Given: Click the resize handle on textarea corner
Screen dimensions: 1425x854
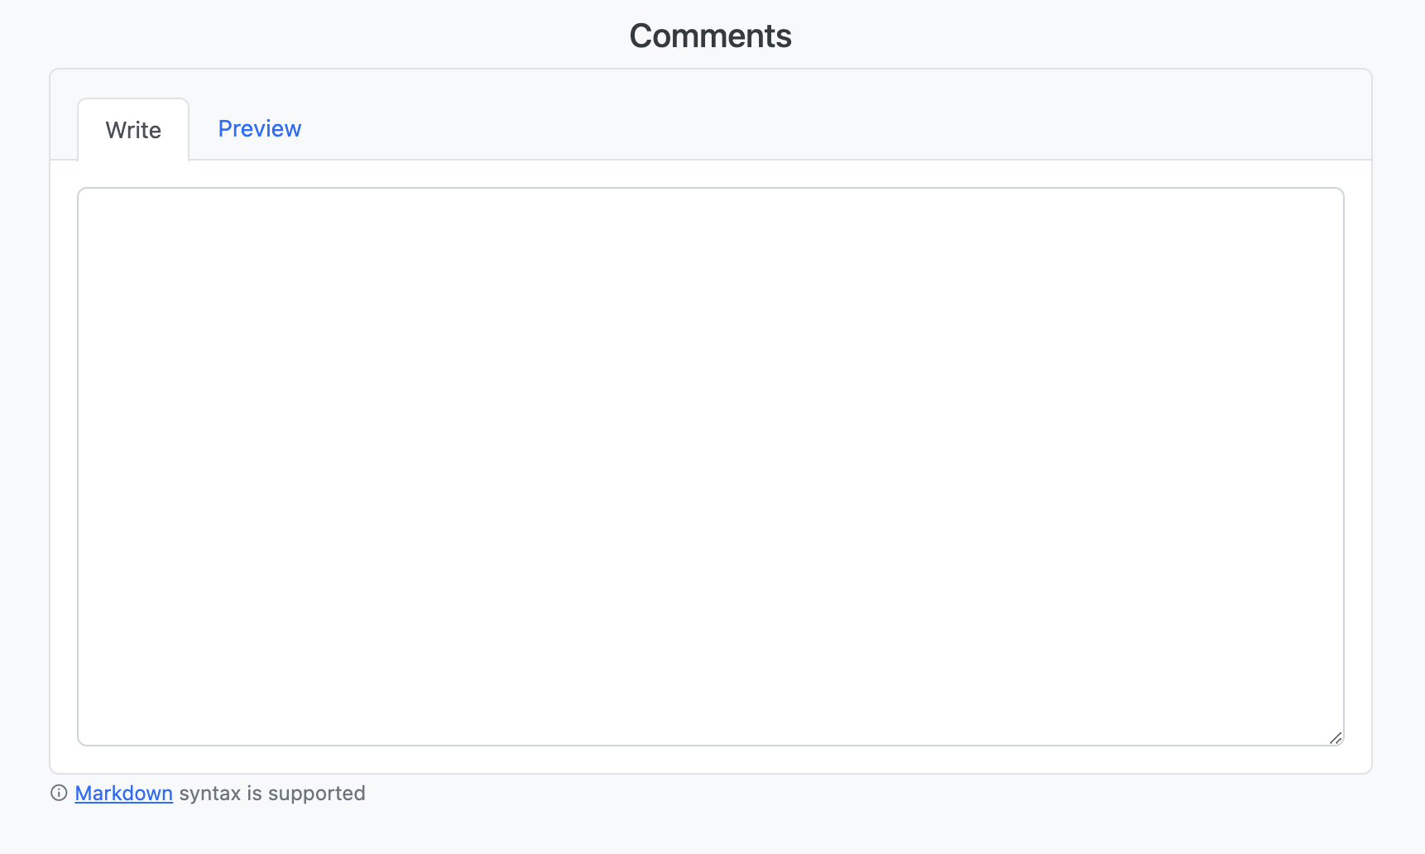Looking at the screenshot, I should coord(1334,736).
